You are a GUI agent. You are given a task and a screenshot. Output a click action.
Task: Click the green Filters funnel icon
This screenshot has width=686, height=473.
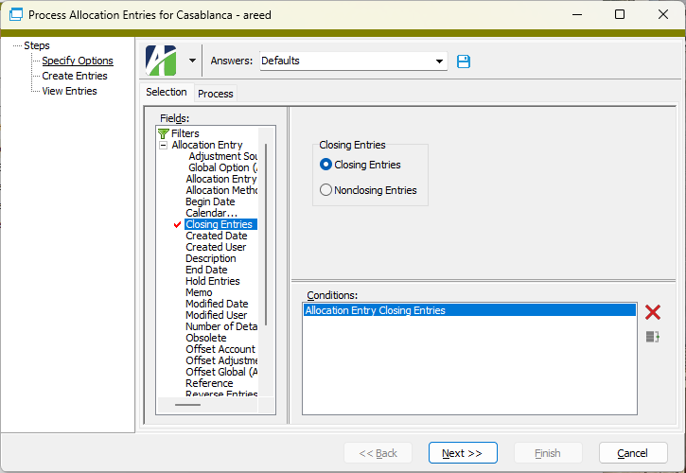[x=163, y=134]
